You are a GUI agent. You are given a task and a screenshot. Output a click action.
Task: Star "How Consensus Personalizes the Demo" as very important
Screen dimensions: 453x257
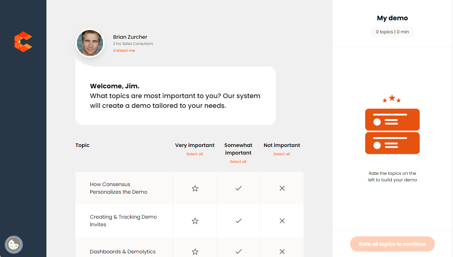pos(195,188)
